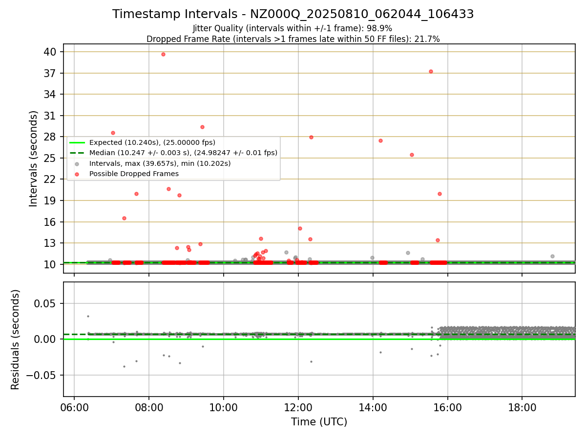Click the red point near 29 seconds around 09:25

(x=202, y=127)
